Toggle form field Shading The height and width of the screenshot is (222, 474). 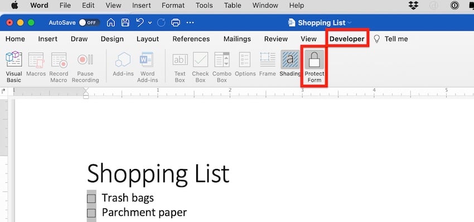pos(290,64)
